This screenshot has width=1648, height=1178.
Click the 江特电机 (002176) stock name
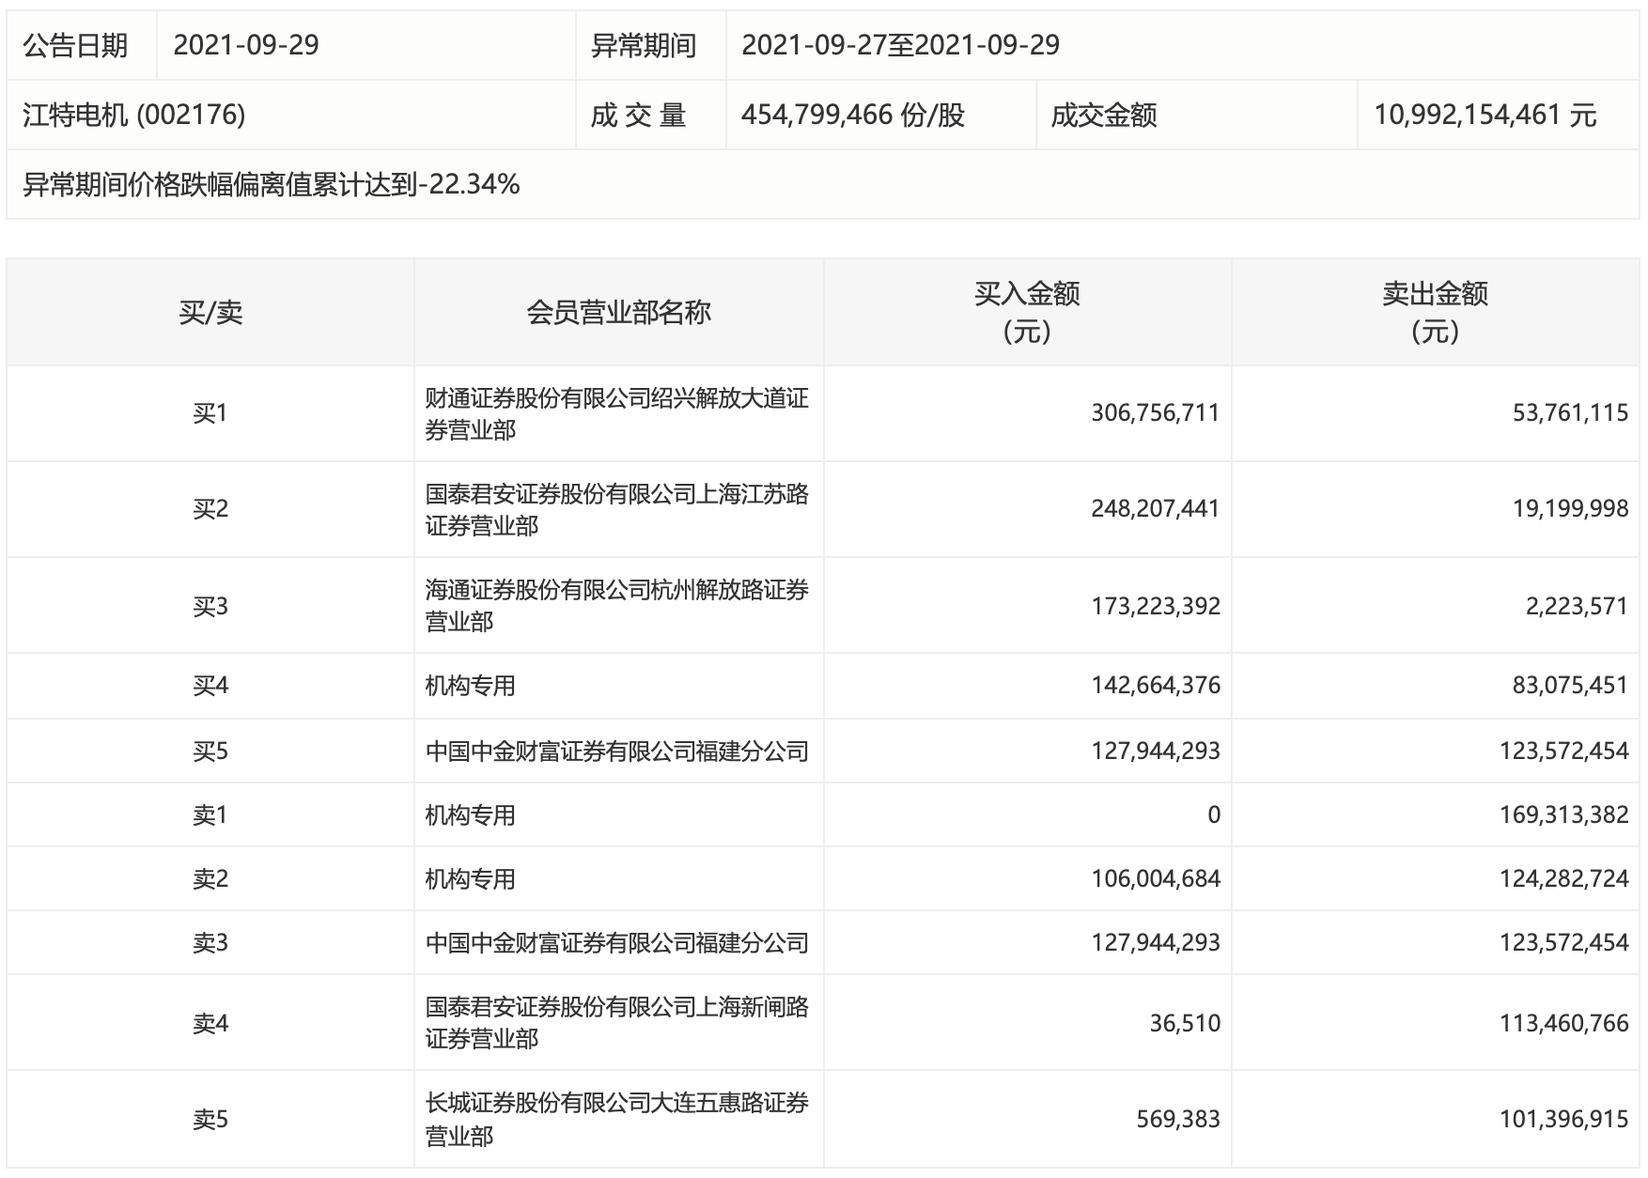click(x=133, y=115)
